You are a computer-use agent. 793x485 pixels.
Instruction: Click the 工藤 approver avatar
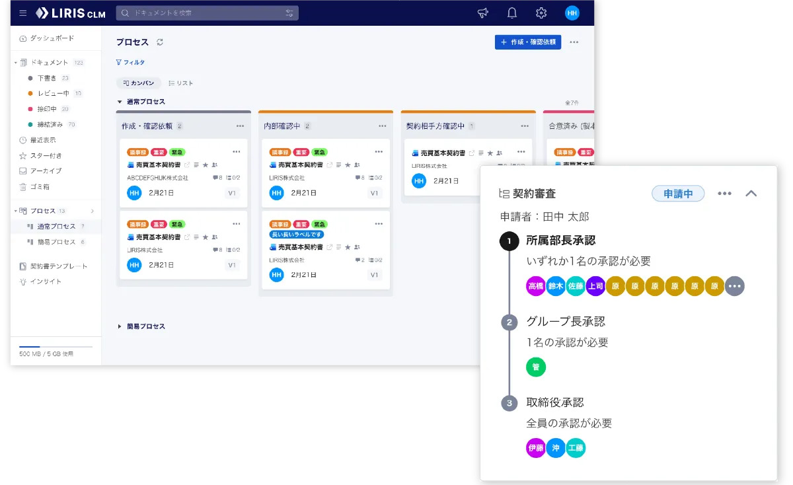tap(576, 448)
